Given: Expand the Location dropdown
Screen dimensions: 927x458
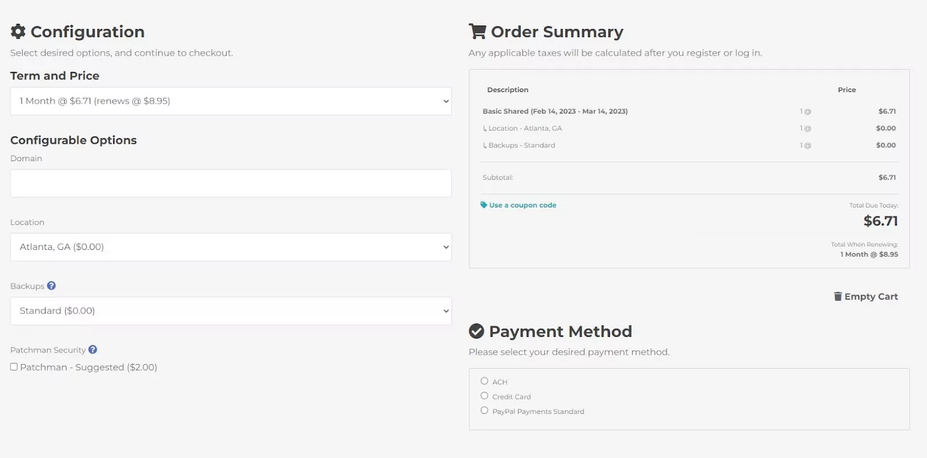Looking at the screenshot, I should pyautogui.click(x=231, y=247).
